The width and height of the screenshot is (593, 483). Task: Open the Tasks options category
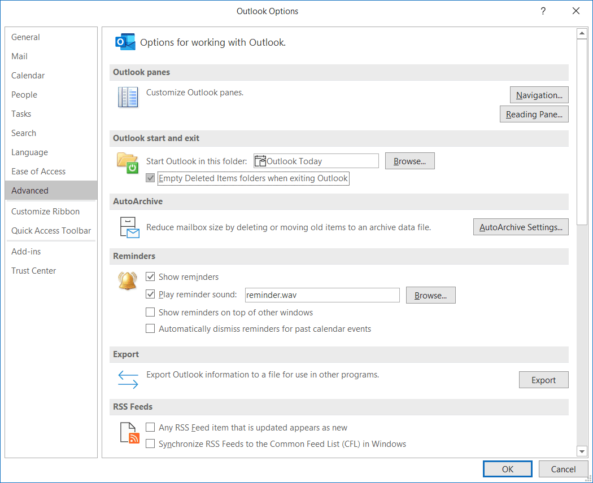[x=51, y=114]
